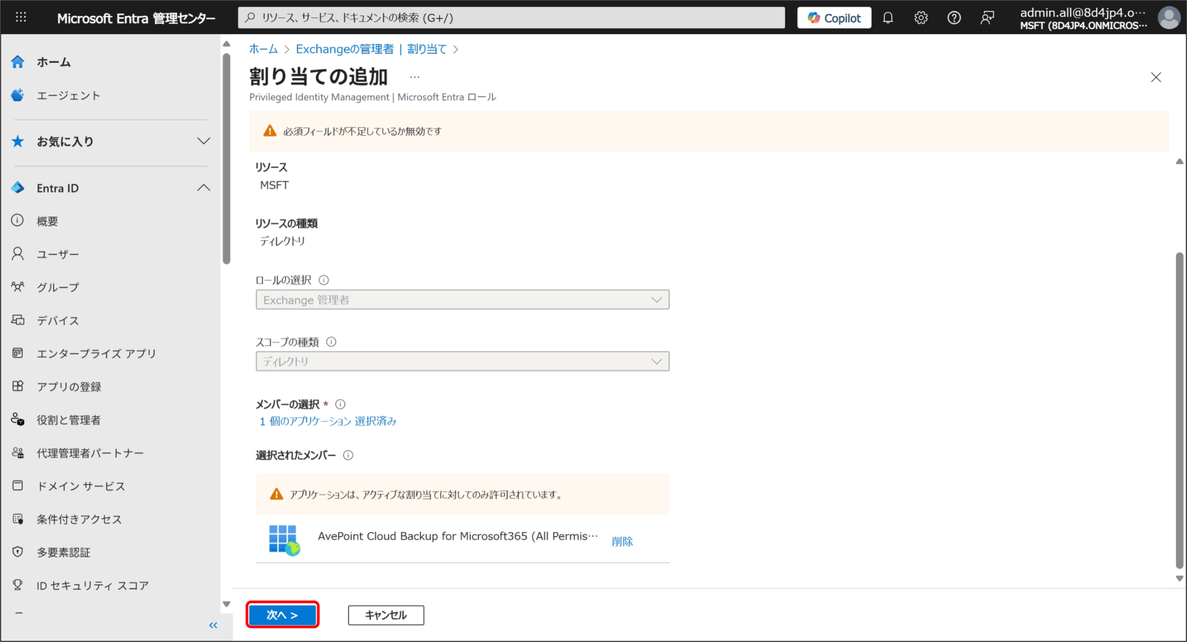Click the user avatar account icon
Image resolution: width=1187 pixels, height=642 pixels.
pyautogui.click(x=1168, y=18)
